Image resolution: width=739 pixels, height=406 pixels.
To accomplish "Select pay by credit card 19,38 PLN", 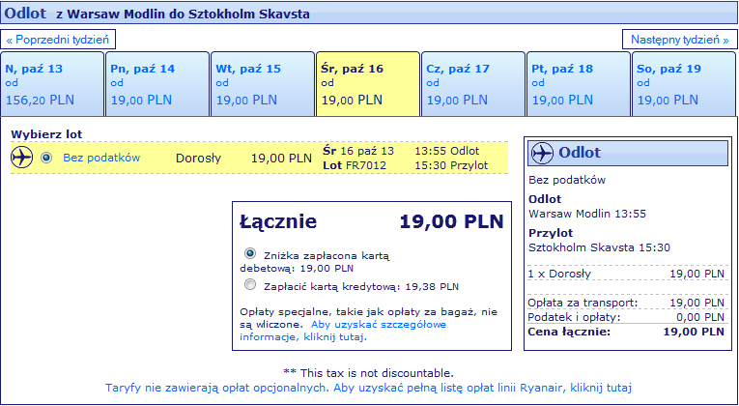I will (x=250, y=284).
